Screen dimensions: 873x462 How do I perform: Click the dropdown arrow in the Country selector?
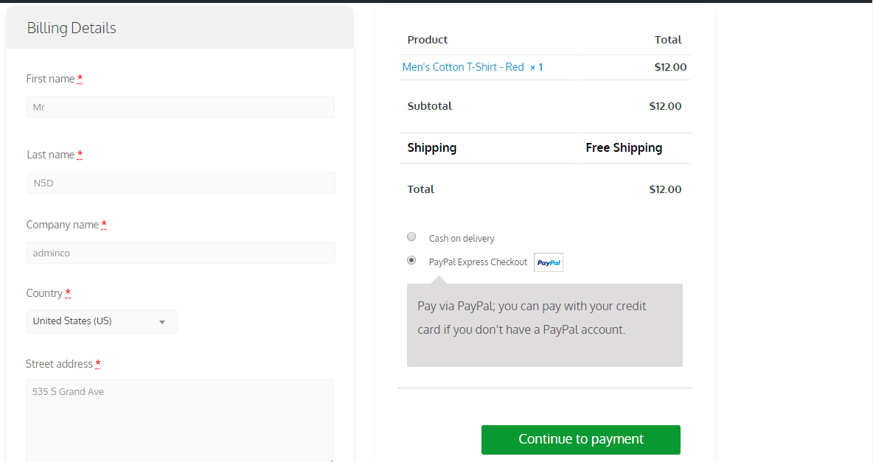coord(162,321)
